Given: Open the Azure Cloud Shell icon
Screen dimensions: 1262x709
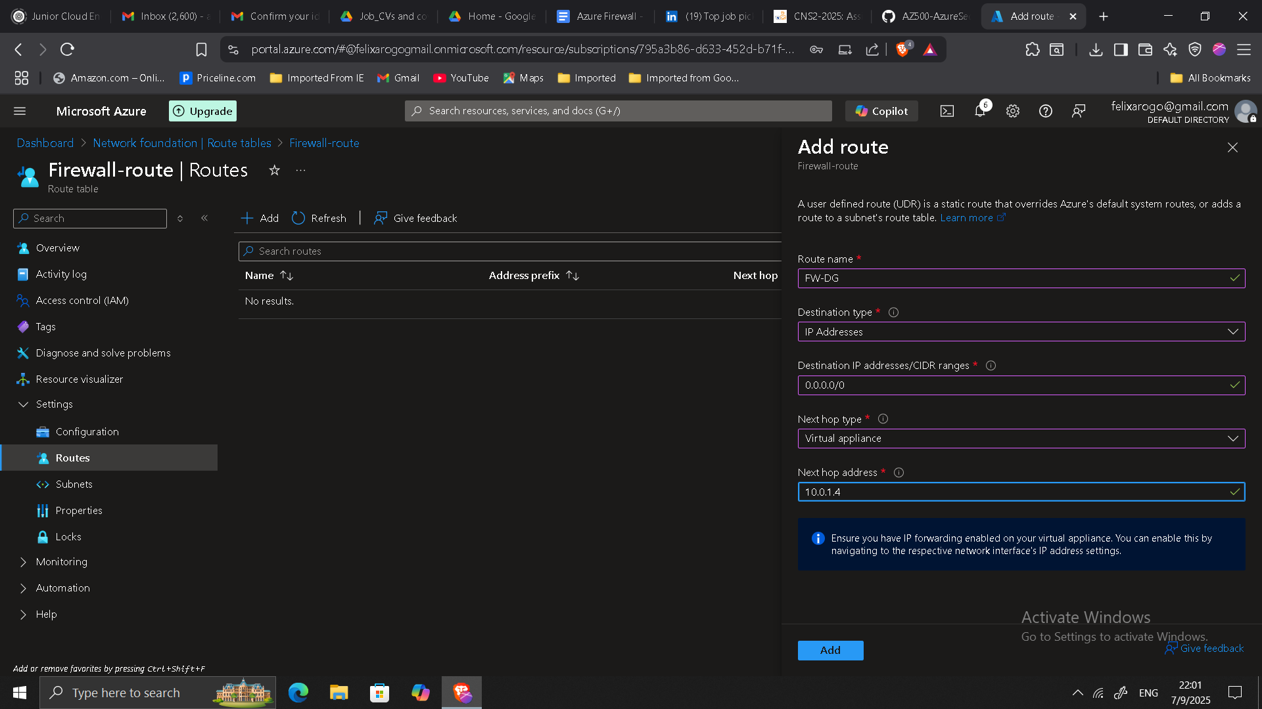Looking at the screenshot, I should [947, 112].
